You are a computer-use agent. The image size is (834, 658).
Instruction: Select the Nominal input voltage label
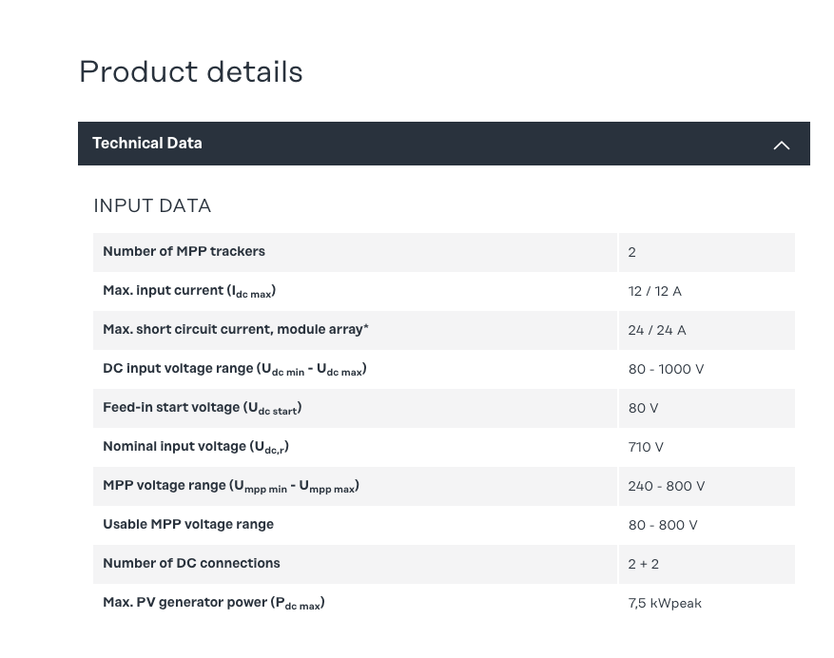click(x=195, y=447)
